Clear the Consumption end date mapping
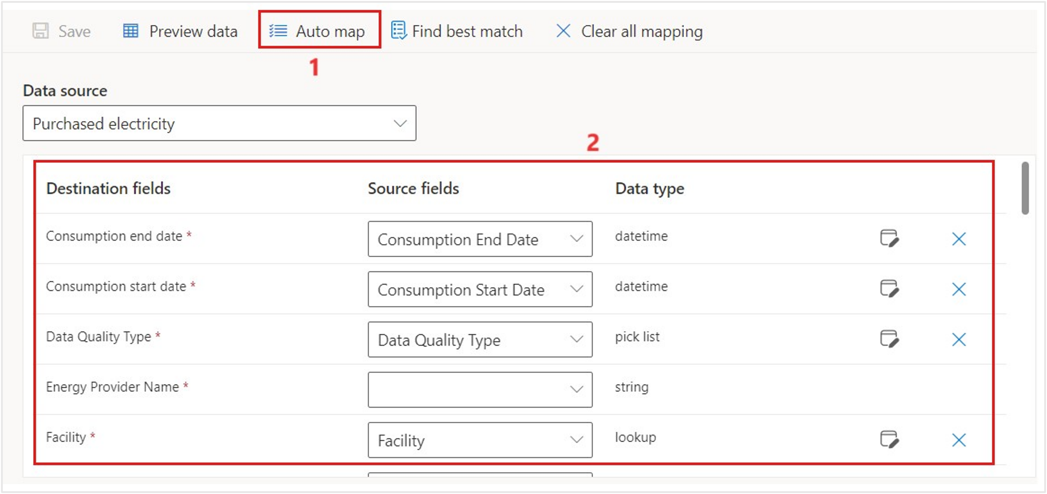This screenshot has width=1047, height=494. pyautogui.click(x=959, y=239)
